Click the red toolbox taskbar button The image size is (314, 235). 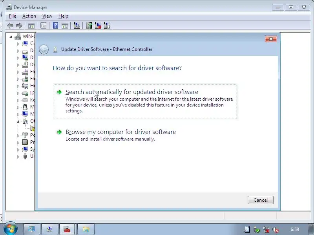(67, 229)
